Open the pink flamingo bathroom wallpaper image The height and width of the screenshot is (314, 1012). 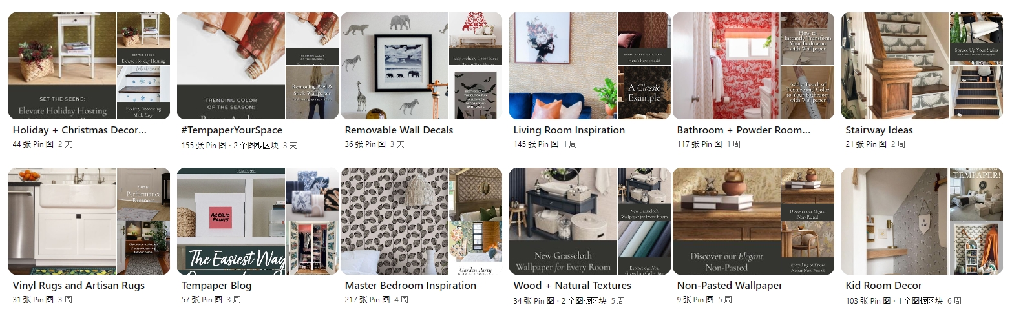pyautogui.click(x=726, y=66)
